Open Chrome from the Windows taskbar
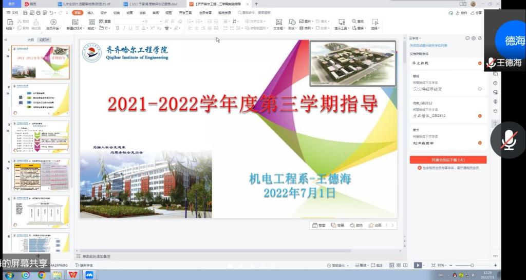 [41, 275]
